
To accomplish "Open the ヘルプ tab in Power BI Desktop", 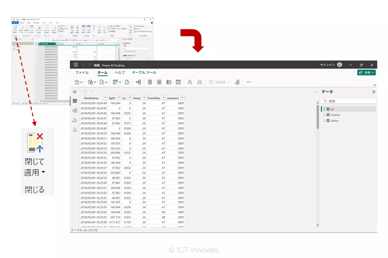I will coord(120,73).
